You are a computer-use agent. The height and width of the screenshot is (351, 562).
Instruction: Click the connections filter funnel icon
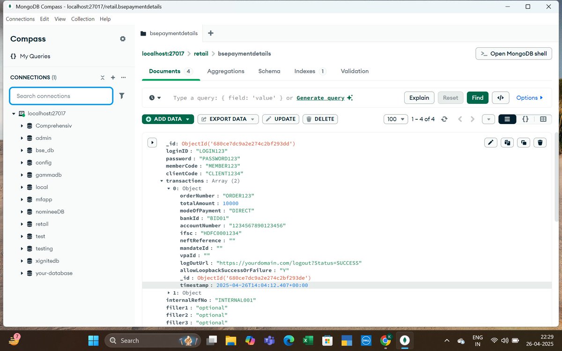(122, 96)
